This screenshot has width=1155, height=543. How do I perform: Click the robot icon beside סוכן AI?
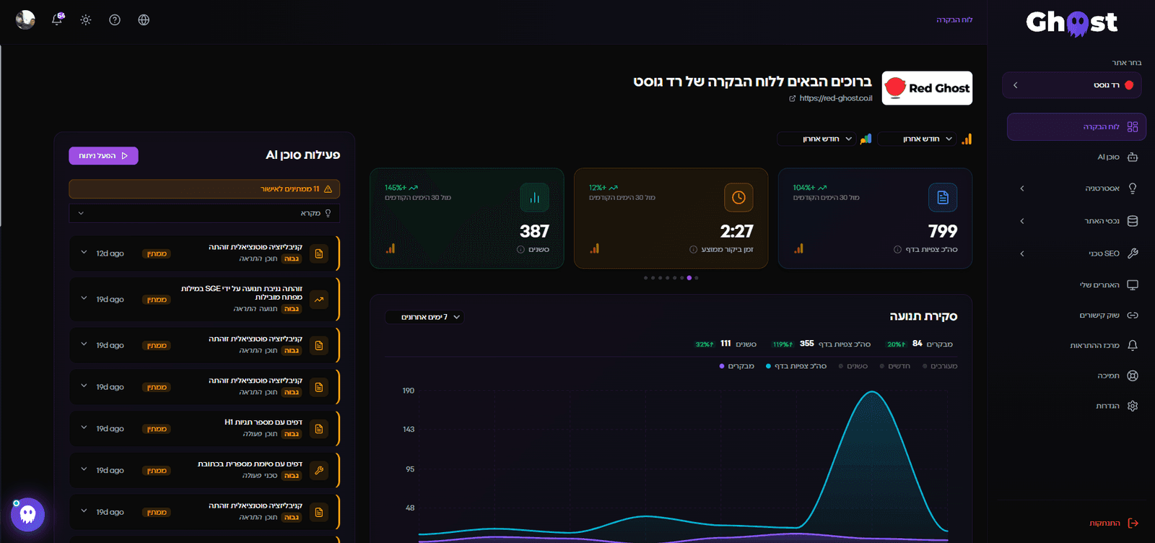tap(1133, 157)
